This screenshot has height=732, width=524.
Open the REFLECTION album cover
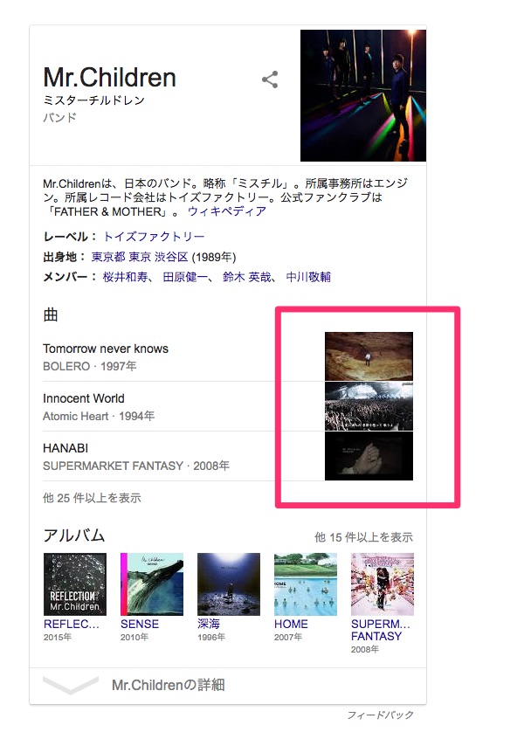pos(74,584)
